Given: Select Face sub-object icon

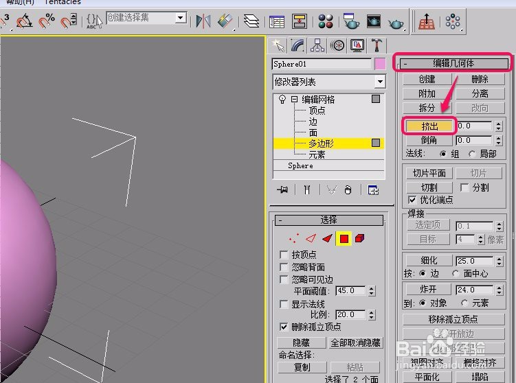Looking at the screenshot, I should [x=327, y=238].
